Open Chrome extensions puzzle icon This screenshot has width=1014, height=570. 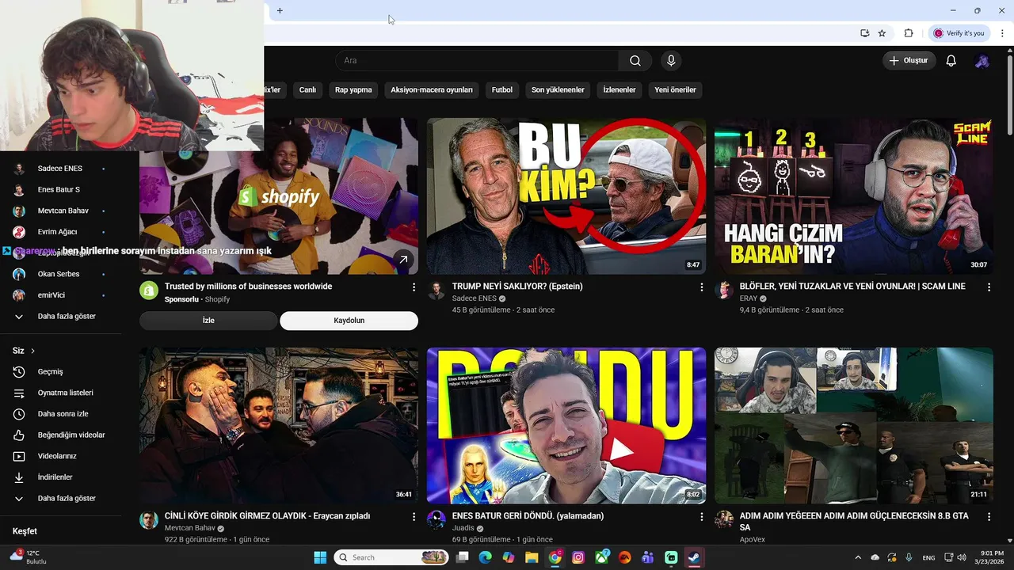(909, 33)
